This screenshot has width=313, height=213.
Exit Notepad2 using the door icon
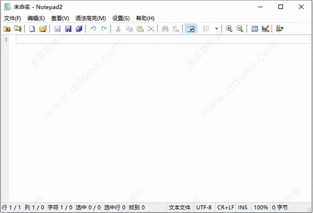[x=279, y=29]
